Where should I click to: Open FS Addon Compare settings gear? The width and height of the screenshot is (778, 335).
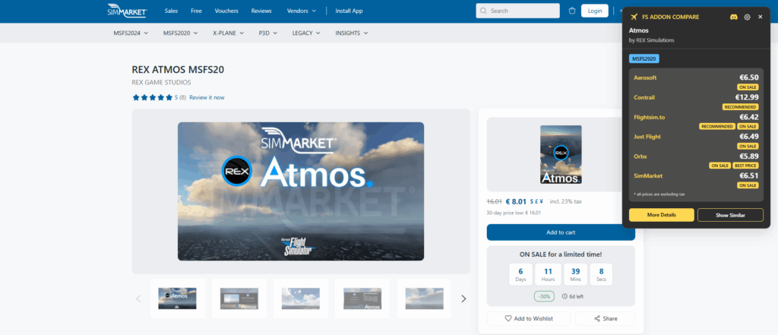click(748, 17)
